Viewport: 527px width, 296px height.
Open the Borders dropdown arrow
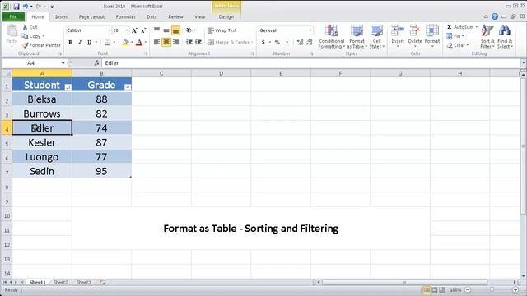pos(114,42)
